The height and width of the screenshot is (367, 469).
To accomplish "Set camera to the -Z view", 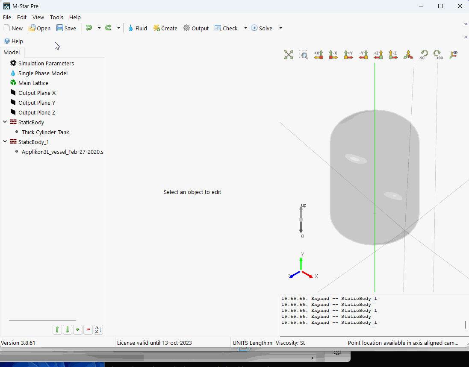I will tap(393, 55).
